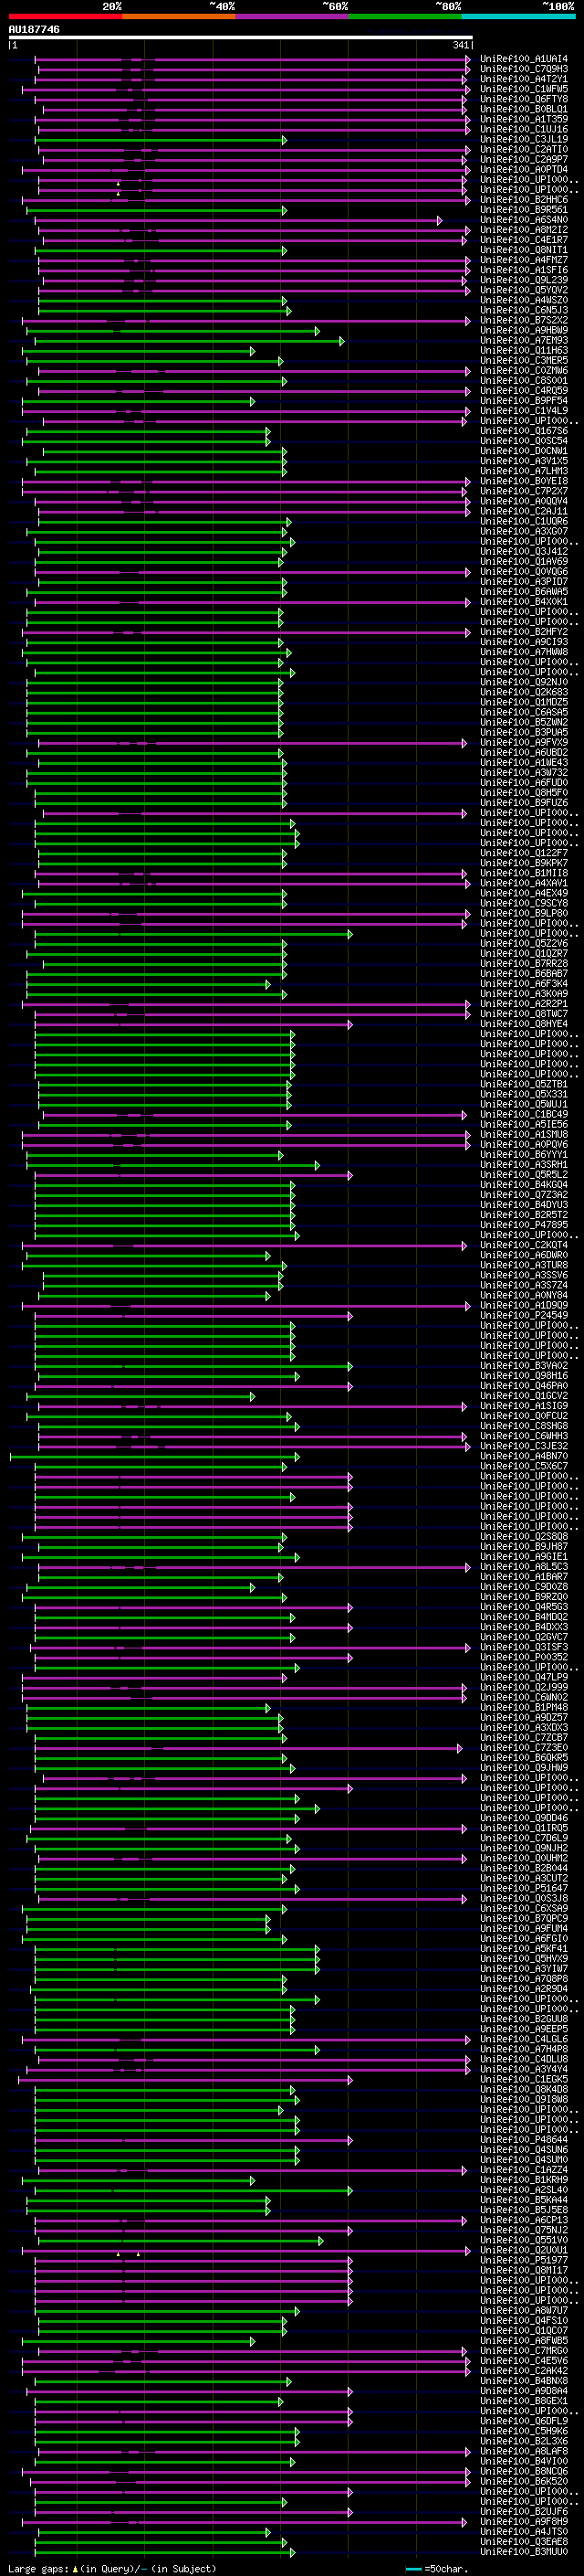
Task: Select the UniRef100_A6CP13 label
Action: point(524,2219)
